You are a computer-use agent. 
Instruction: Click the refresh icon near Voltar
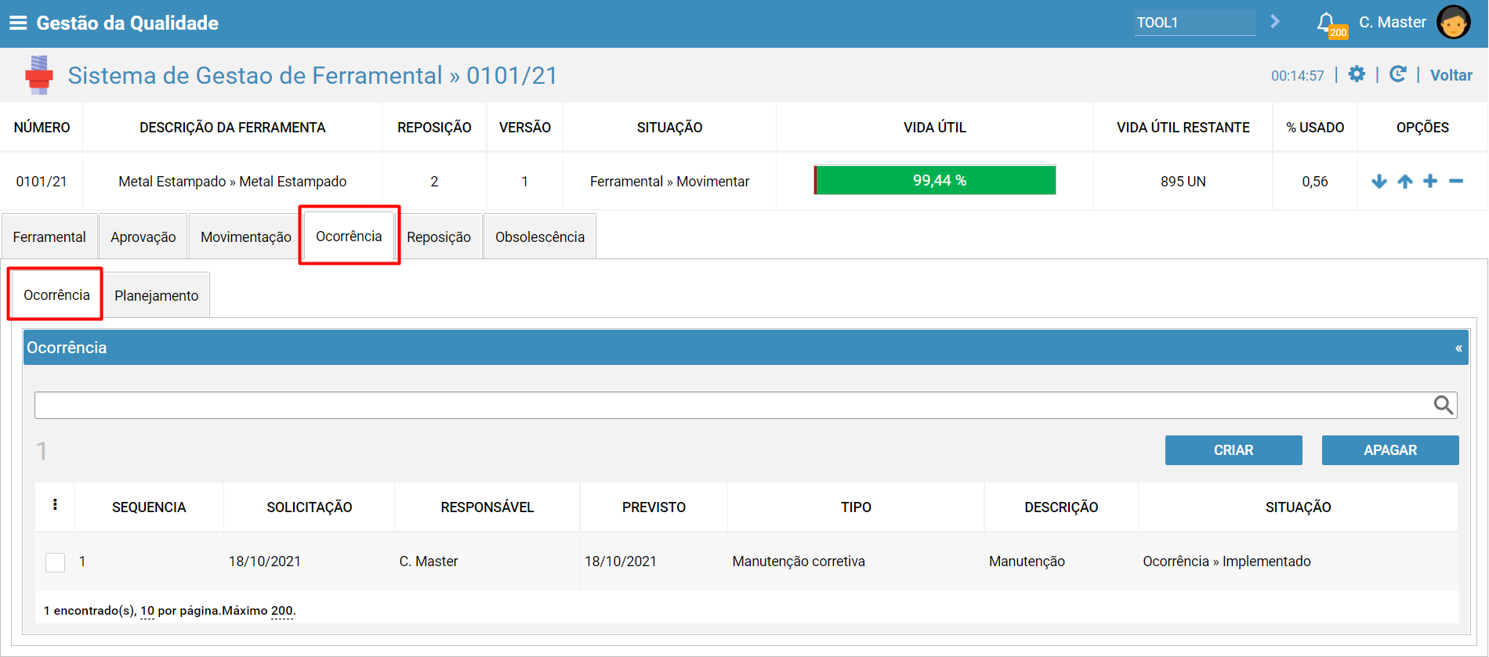1397,74
